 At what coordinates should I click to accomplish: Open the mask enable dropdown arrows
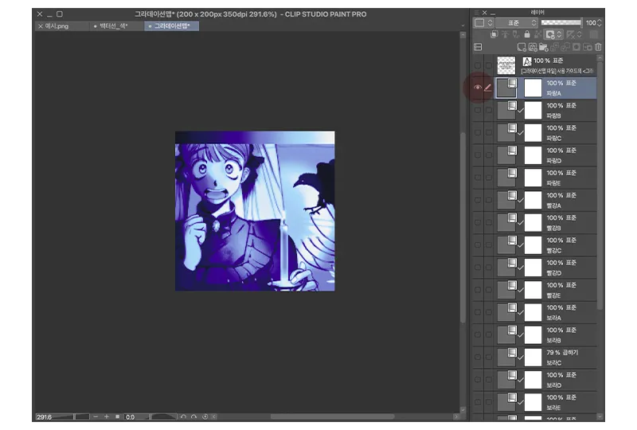point(560,34)
